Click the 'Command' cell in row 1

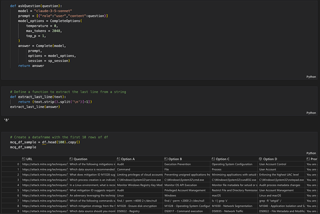point(139,170)
